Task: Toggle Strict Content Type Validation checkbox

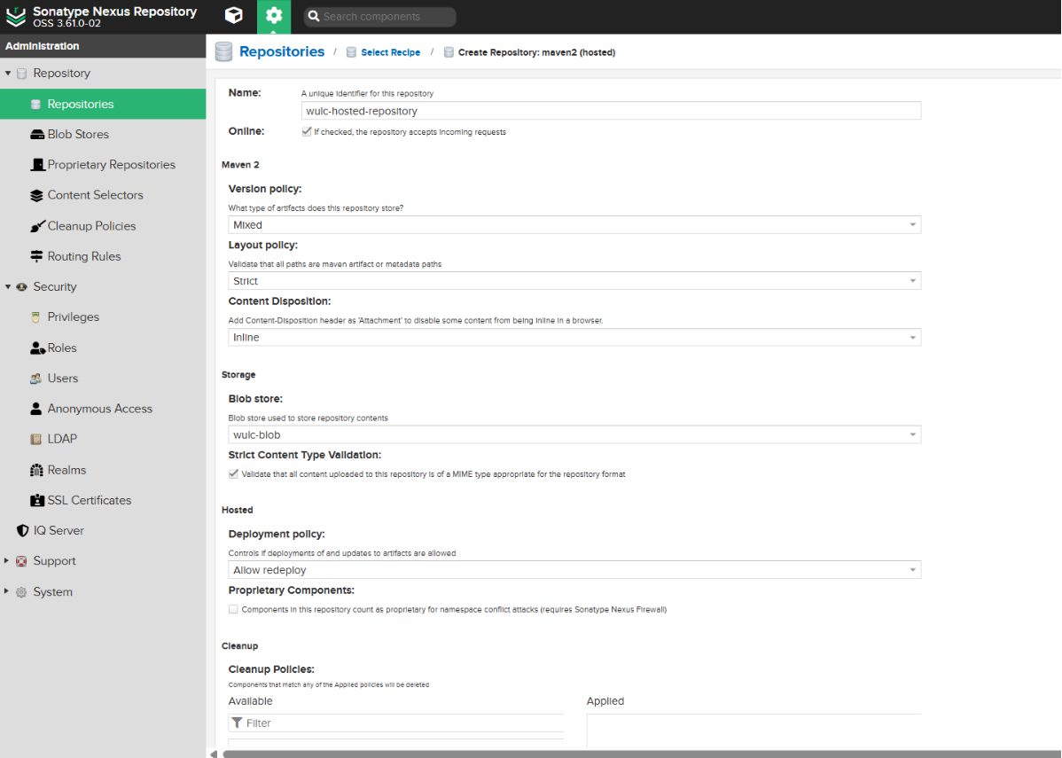Action: (233, 473)
